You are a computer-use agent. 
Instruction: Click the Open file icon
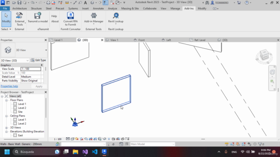(x=14, y=3)
